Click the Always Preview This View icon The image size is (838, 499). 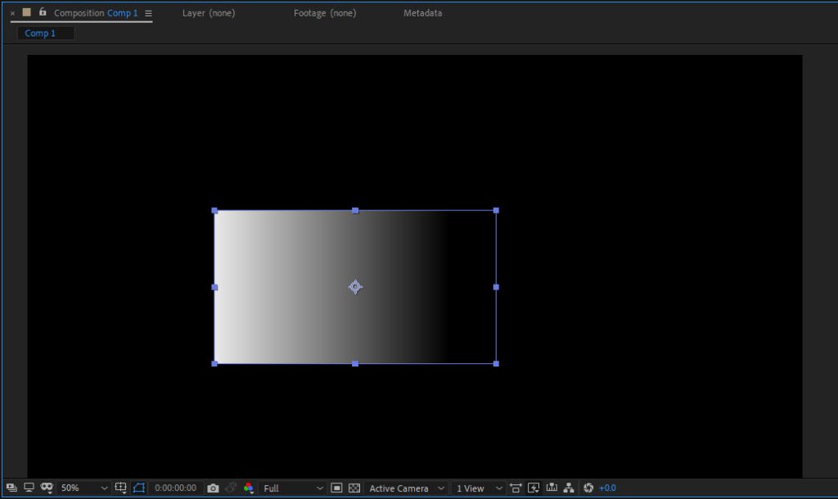coord(11,488)
